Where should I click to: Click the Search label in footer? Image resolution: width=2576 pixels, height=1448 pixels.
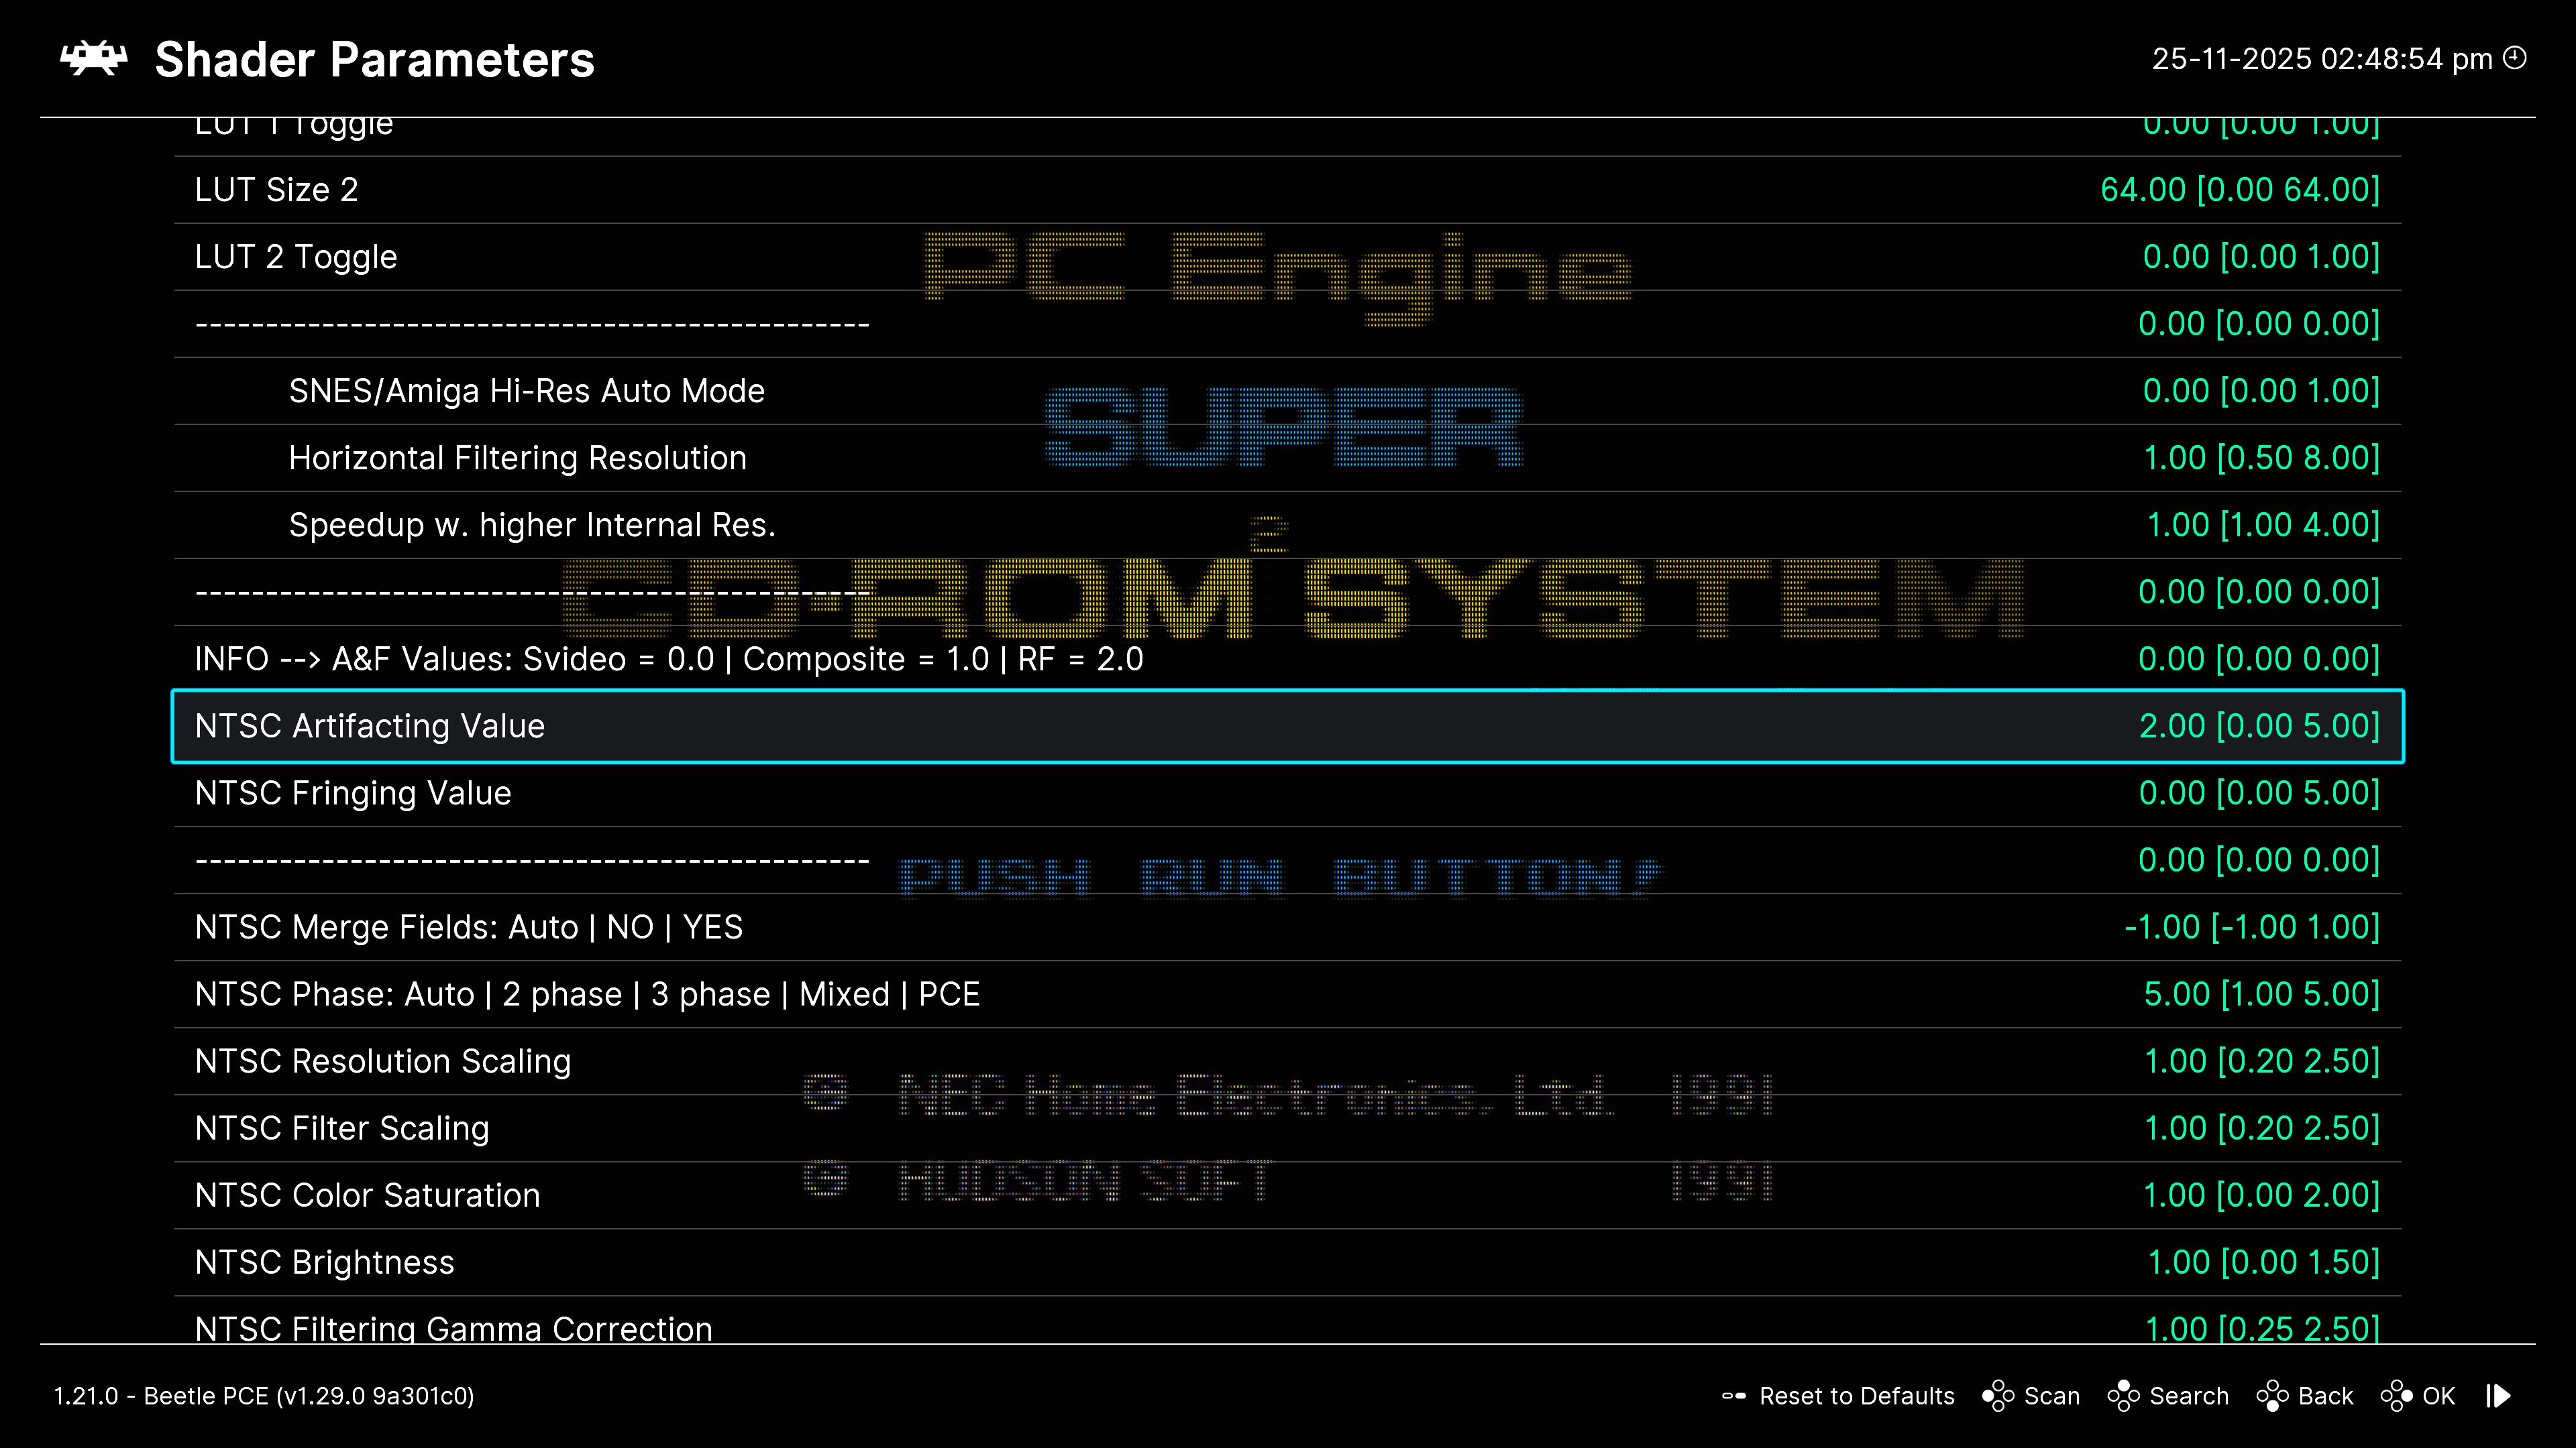pos(2189,1396)
